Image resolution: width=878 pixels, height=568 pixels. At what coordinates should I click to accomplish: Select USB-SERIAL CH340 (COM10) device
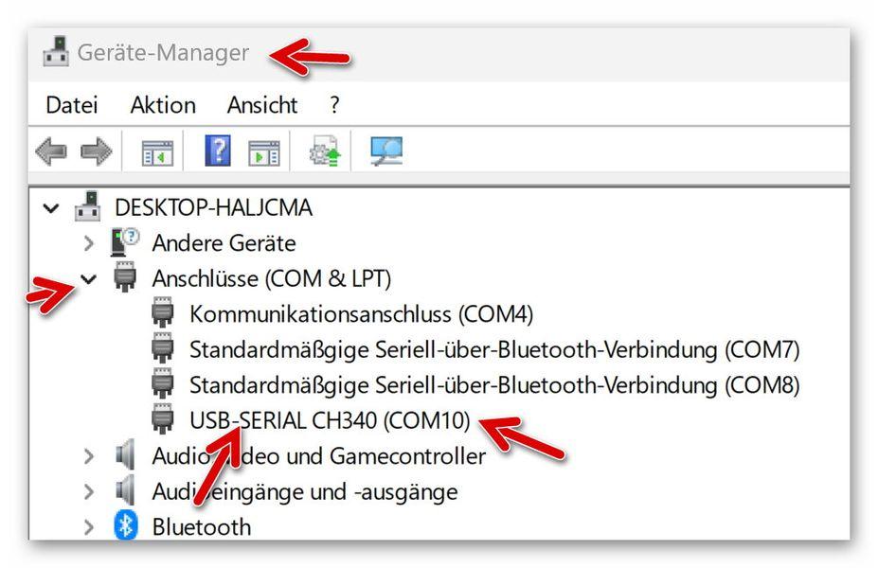(330, 419)
